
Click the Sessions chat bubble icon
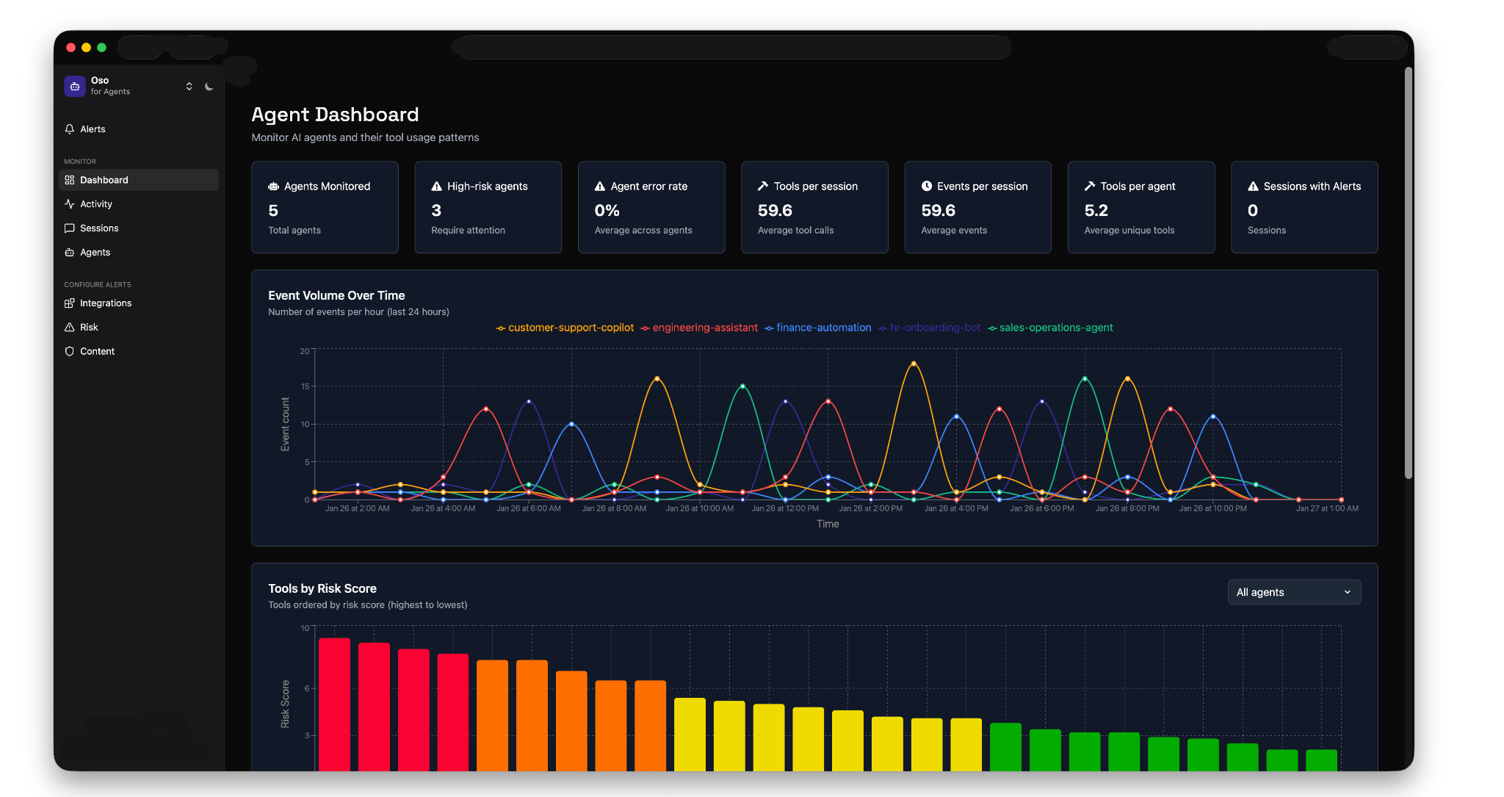pyautogui.click(x=70, y=228)
